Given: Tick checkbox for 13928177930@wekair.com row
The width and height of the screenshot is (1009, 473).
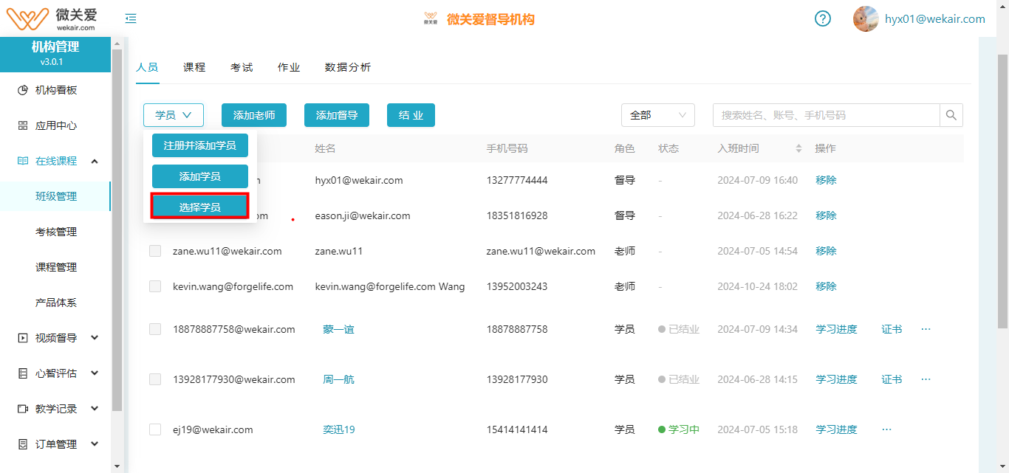Looking at the screenshot, I should click(x=155, y=379).
